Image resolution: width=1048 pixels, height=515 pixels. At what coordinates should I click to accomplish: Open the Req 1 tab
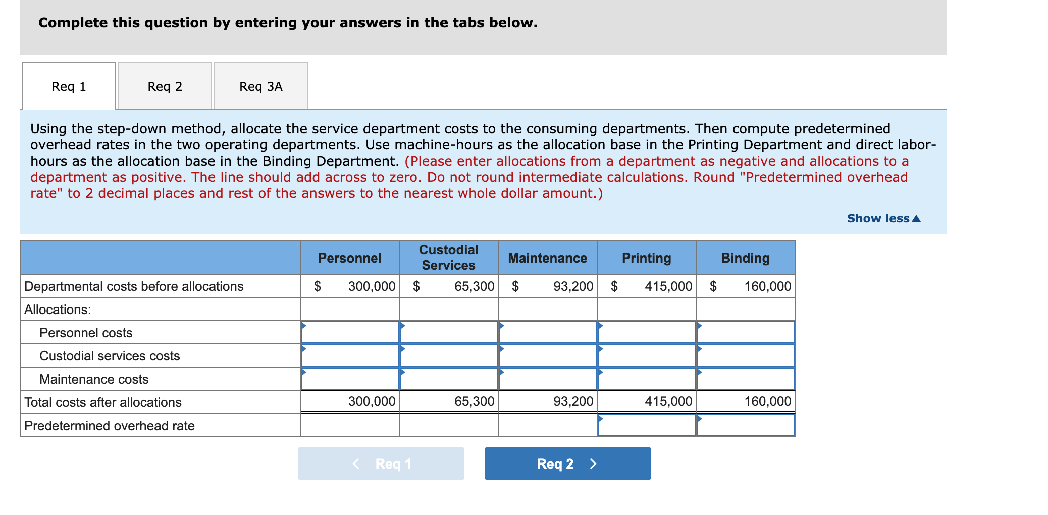(69, 86)
